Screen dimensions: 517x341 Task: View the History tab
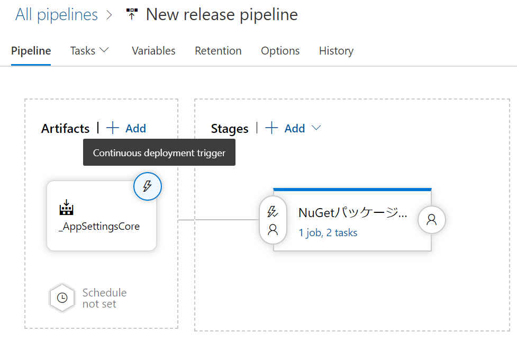pos(336,51)
